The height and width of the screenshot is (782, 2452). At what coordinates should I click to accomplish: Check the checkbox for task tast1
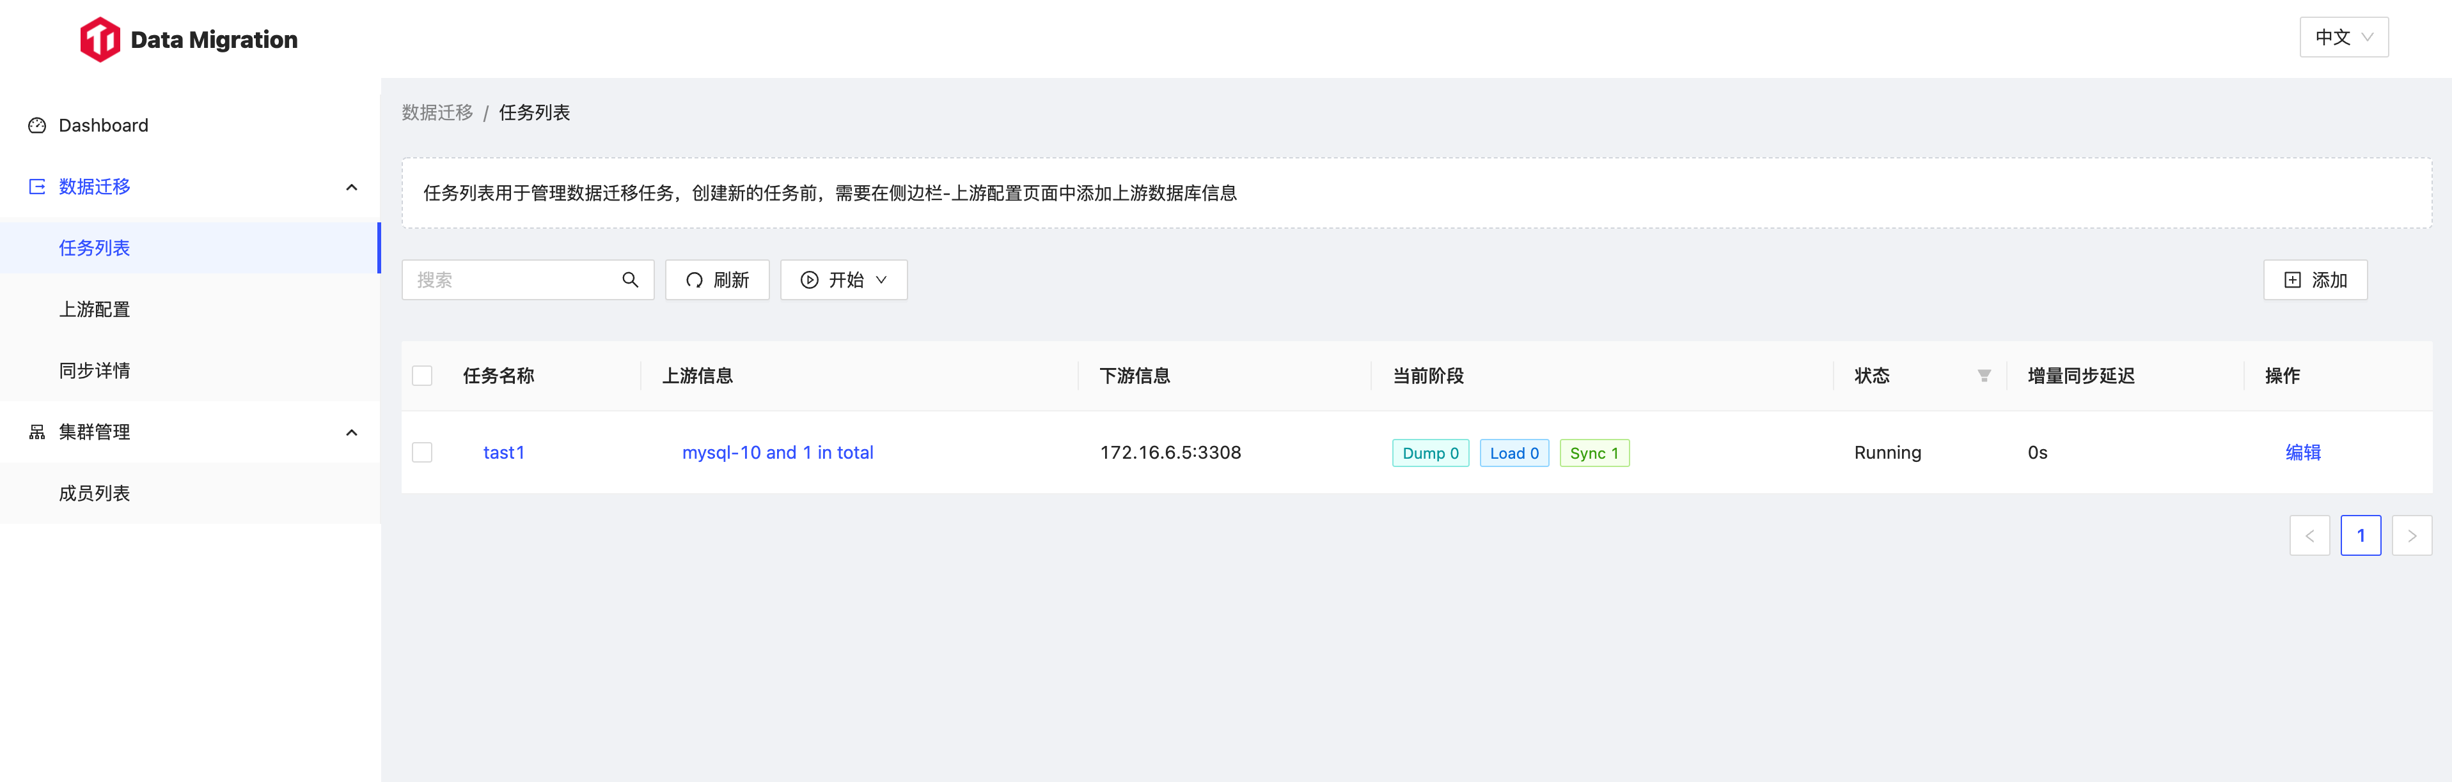tap(421, 452)
